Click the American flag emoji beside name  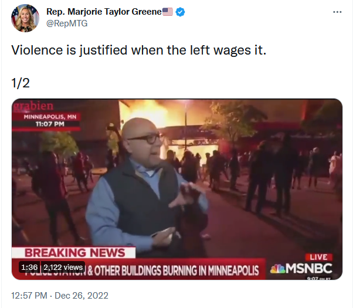[x=168, y=12]
